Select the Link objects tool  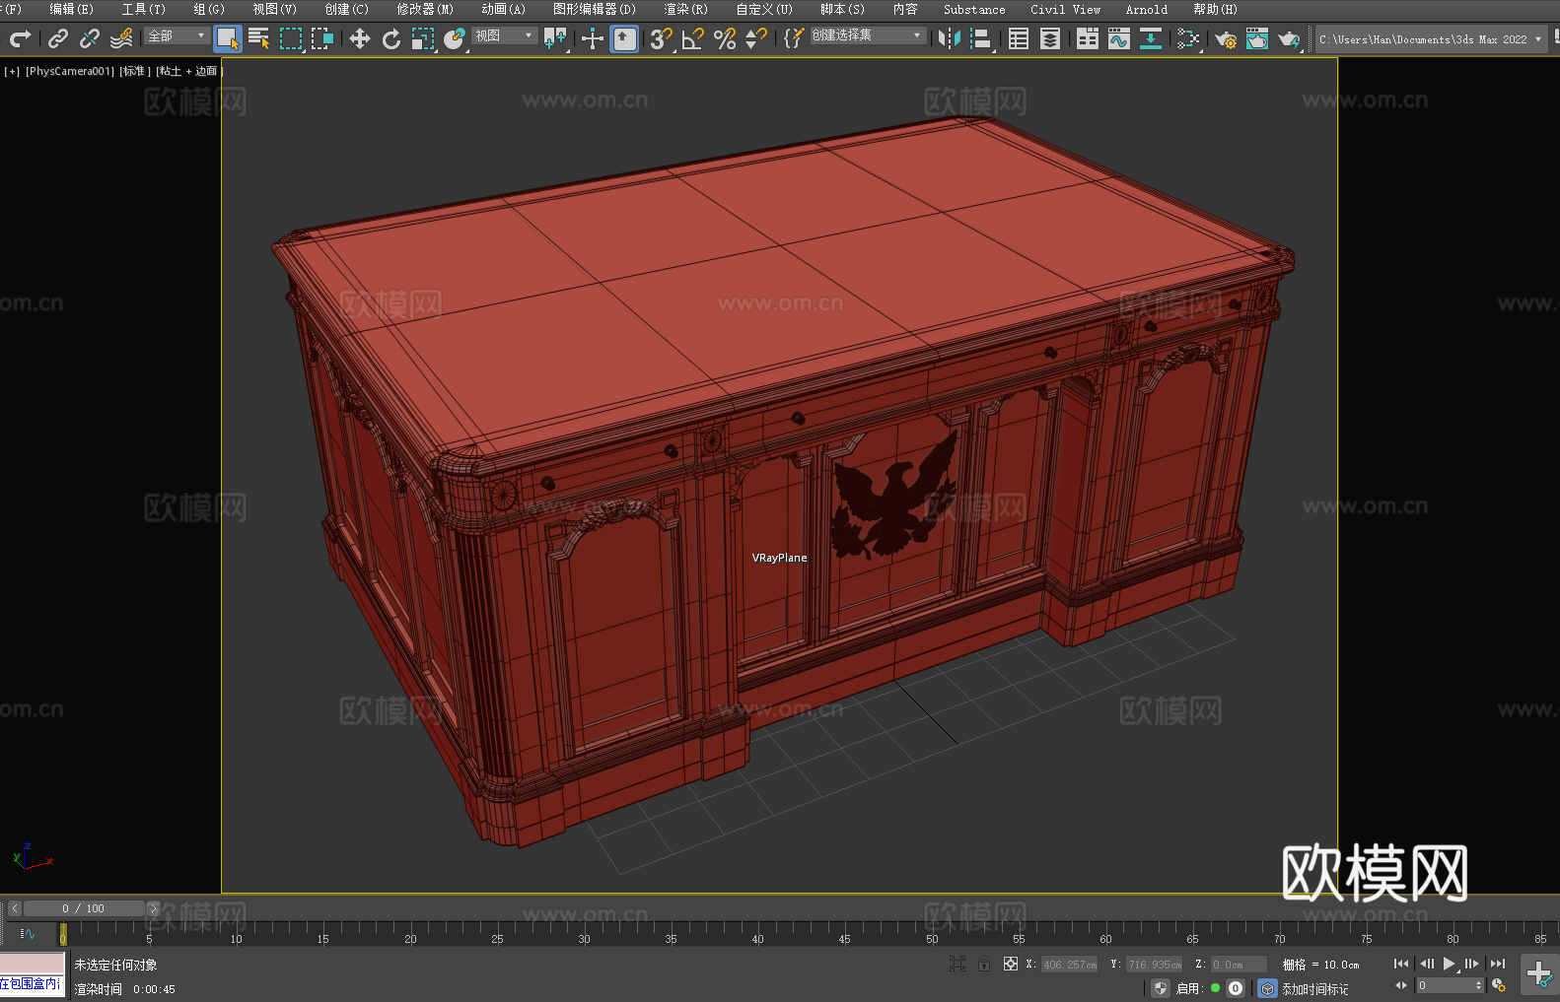58,38
